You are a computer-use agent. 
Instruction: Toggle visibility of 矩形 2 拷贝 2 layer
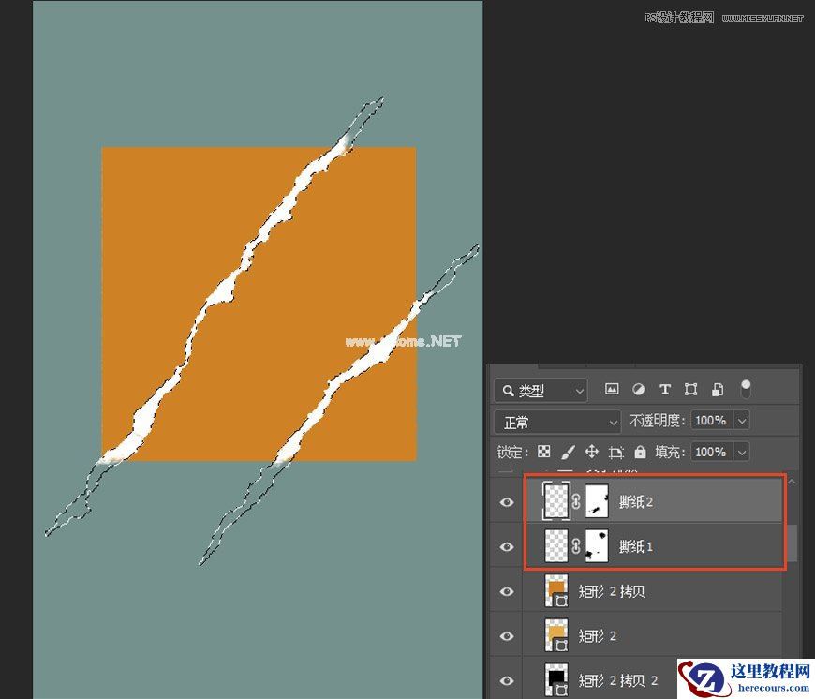(x=506, y=680)
